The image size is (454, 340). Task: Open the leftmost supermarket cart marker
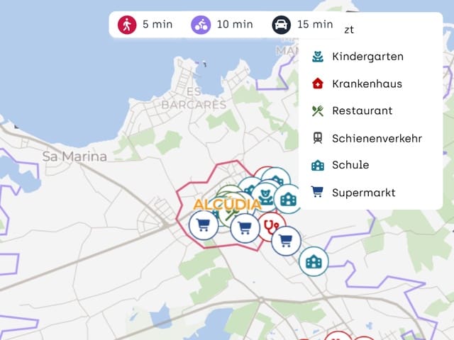[204, 225]
